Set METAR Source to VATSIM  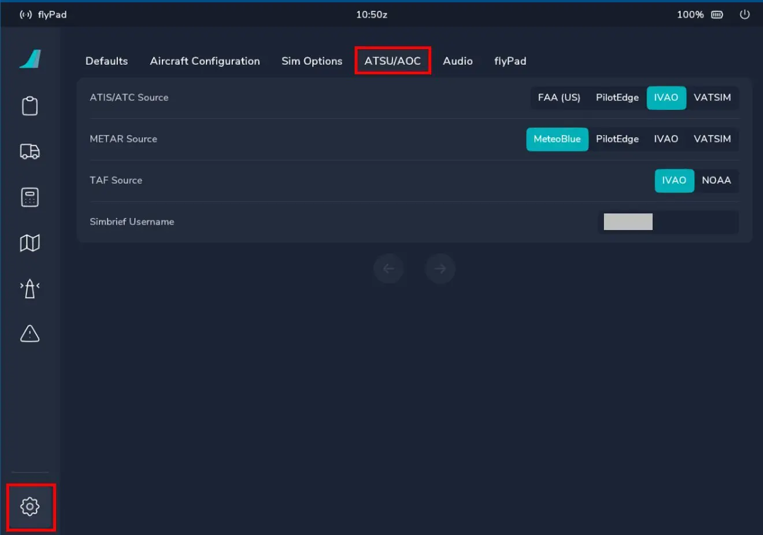pos(712,139)
